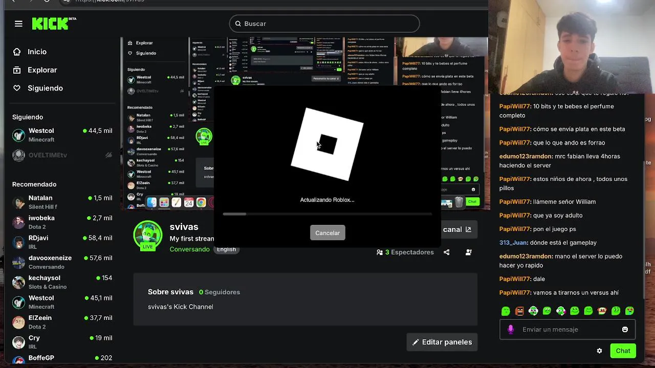Go to Inicio in sidebar
Viewport: 655px width, 368px height.
(37, 52)
